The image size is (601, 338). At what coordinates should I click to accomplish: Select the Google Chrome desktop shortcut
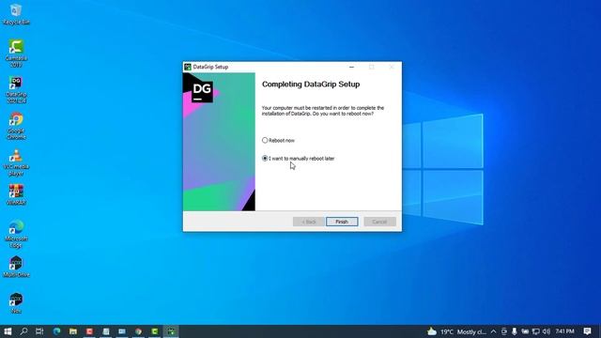pos(16,126)
